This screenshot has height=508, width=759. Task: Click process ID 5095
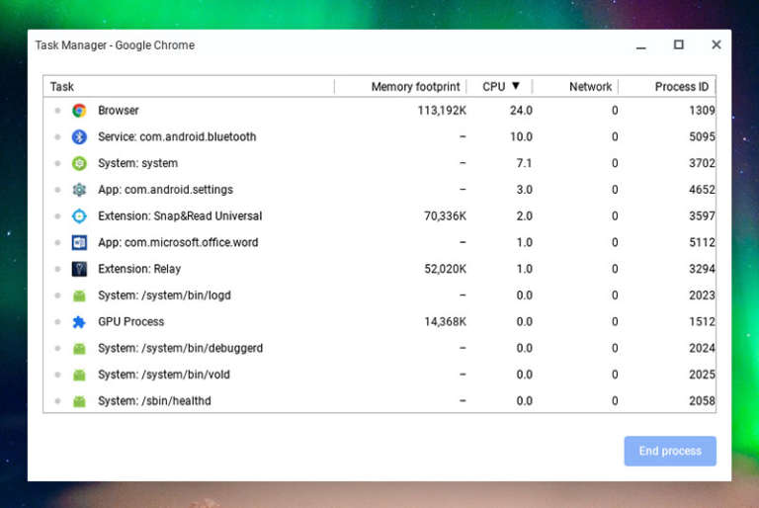pos(702,137)
